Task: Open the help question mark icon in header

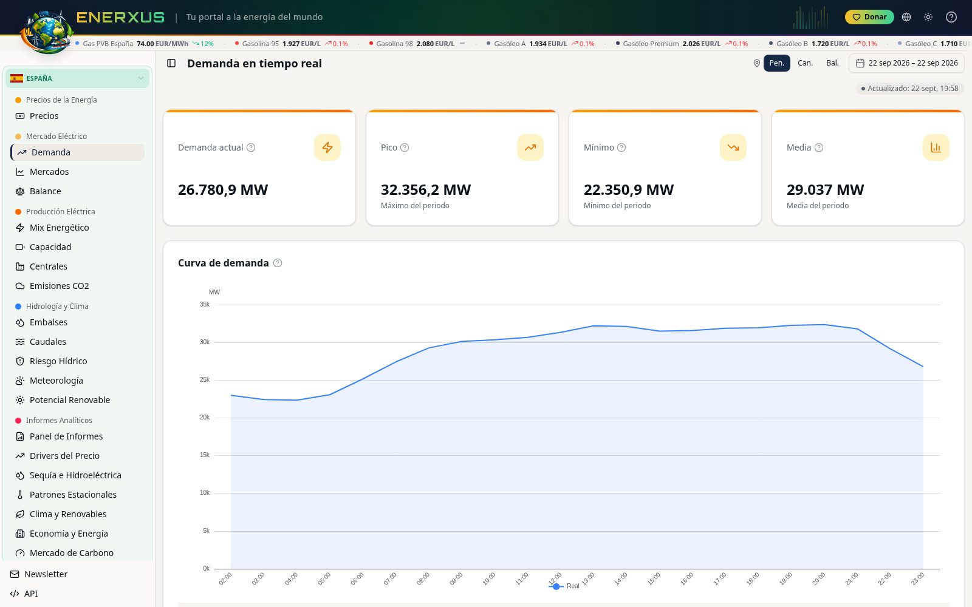Action: 951,17
